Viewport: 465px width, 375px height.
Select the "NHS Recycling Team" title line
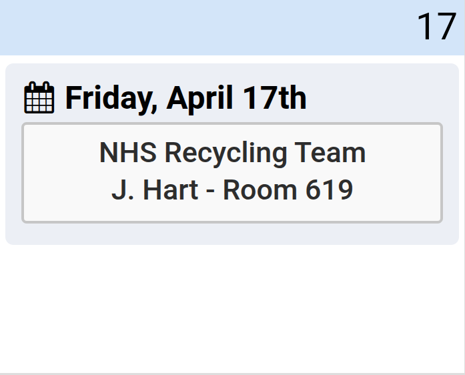point(232,153)
